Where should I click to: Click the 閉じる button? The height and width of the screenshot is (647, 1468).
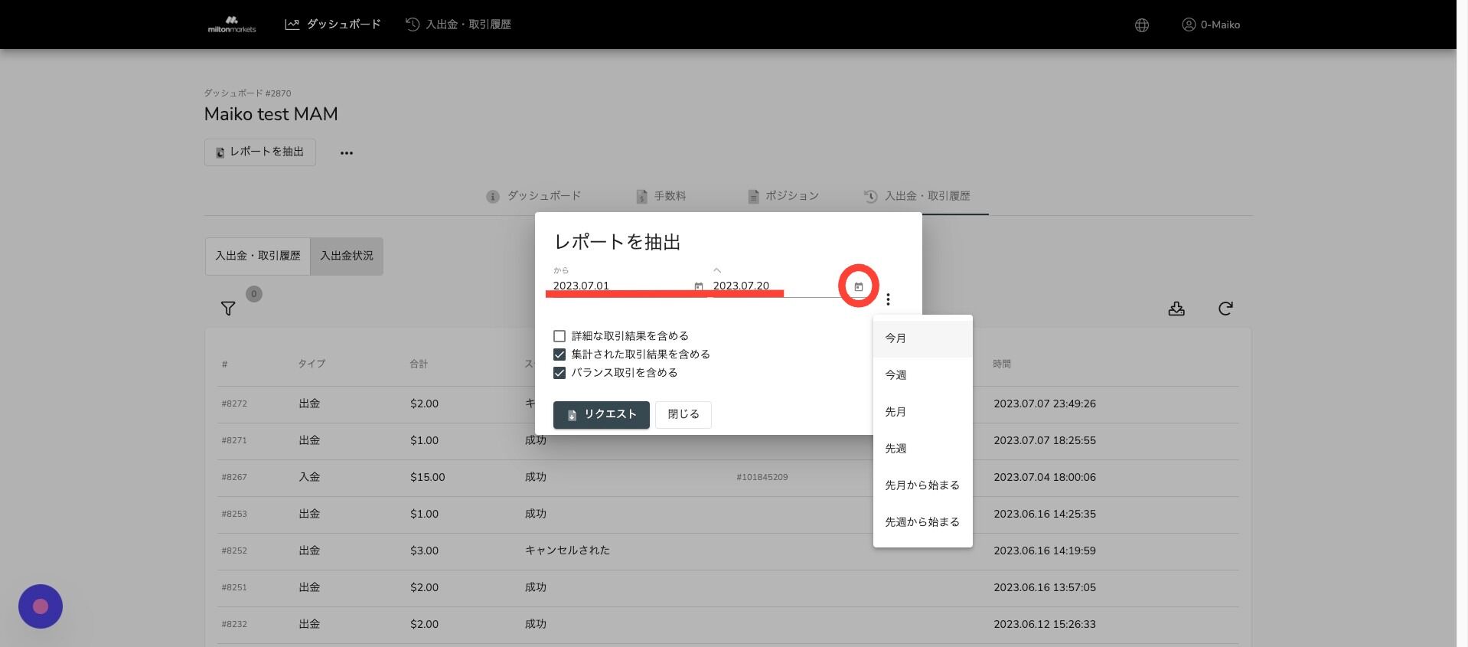683,414
